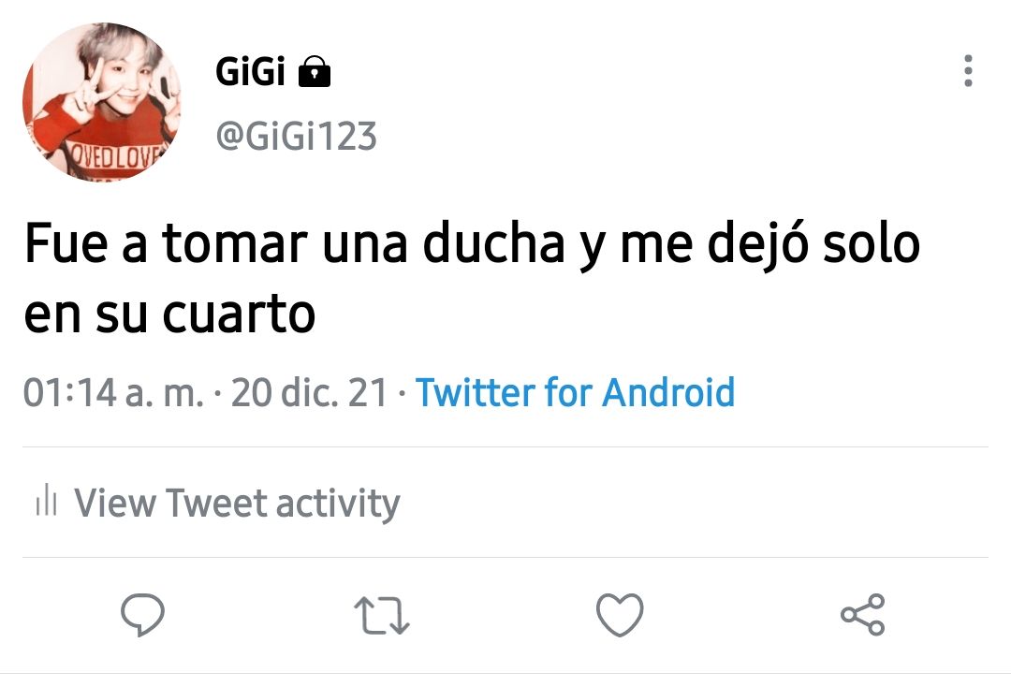Screen dimensions: 1011x687
Task: Open the share icon
Action: pyautogui.click(x=863, y=615)
